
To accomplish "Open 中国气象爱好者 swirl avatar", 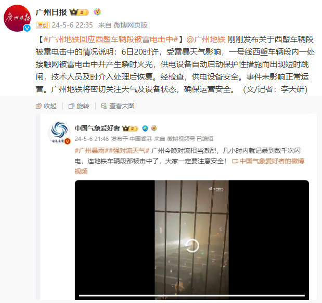I will pyautogui.click(x=59, y=133).
